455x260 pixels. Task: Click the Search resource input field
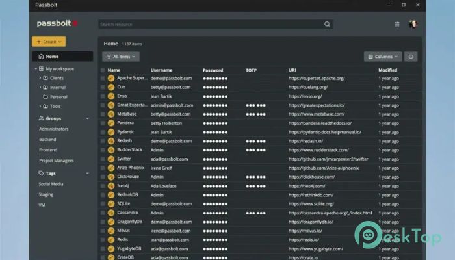(215, 25)
